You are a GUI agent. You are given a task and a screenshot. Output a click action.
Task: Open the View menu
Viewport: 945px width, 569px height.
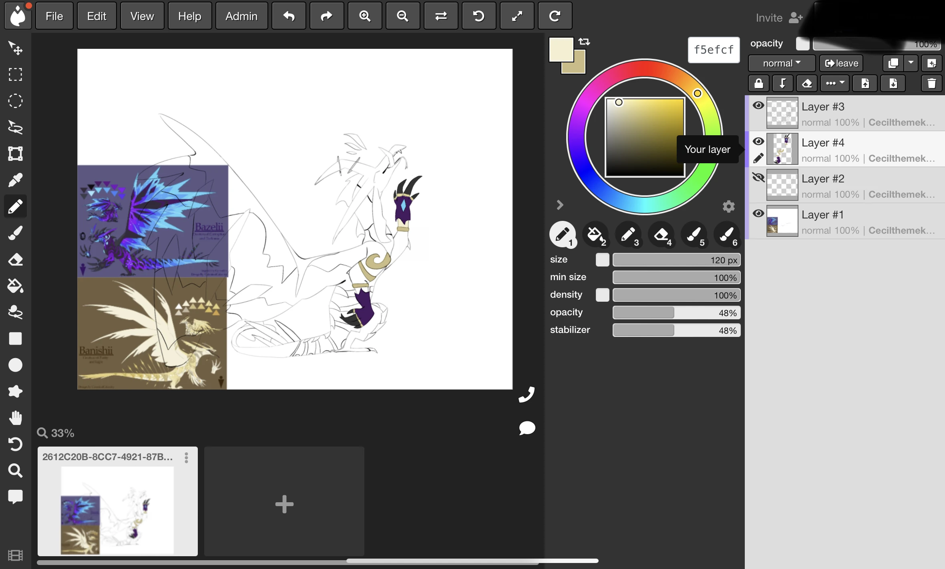tap(142, 16)
